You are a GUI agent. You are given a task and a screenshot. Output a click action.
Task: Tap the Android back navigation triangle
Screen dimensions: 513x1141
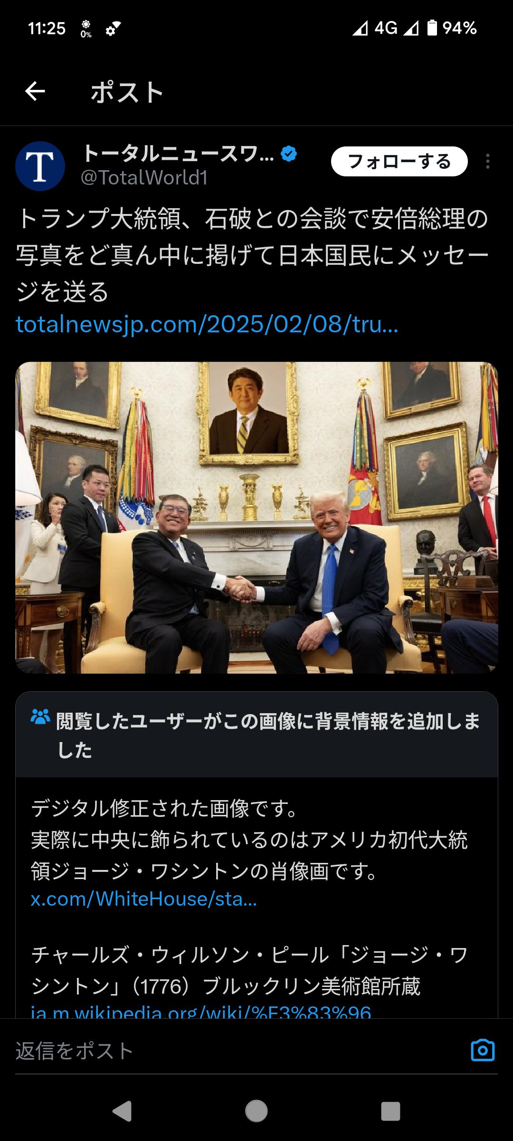[122, 1111]
